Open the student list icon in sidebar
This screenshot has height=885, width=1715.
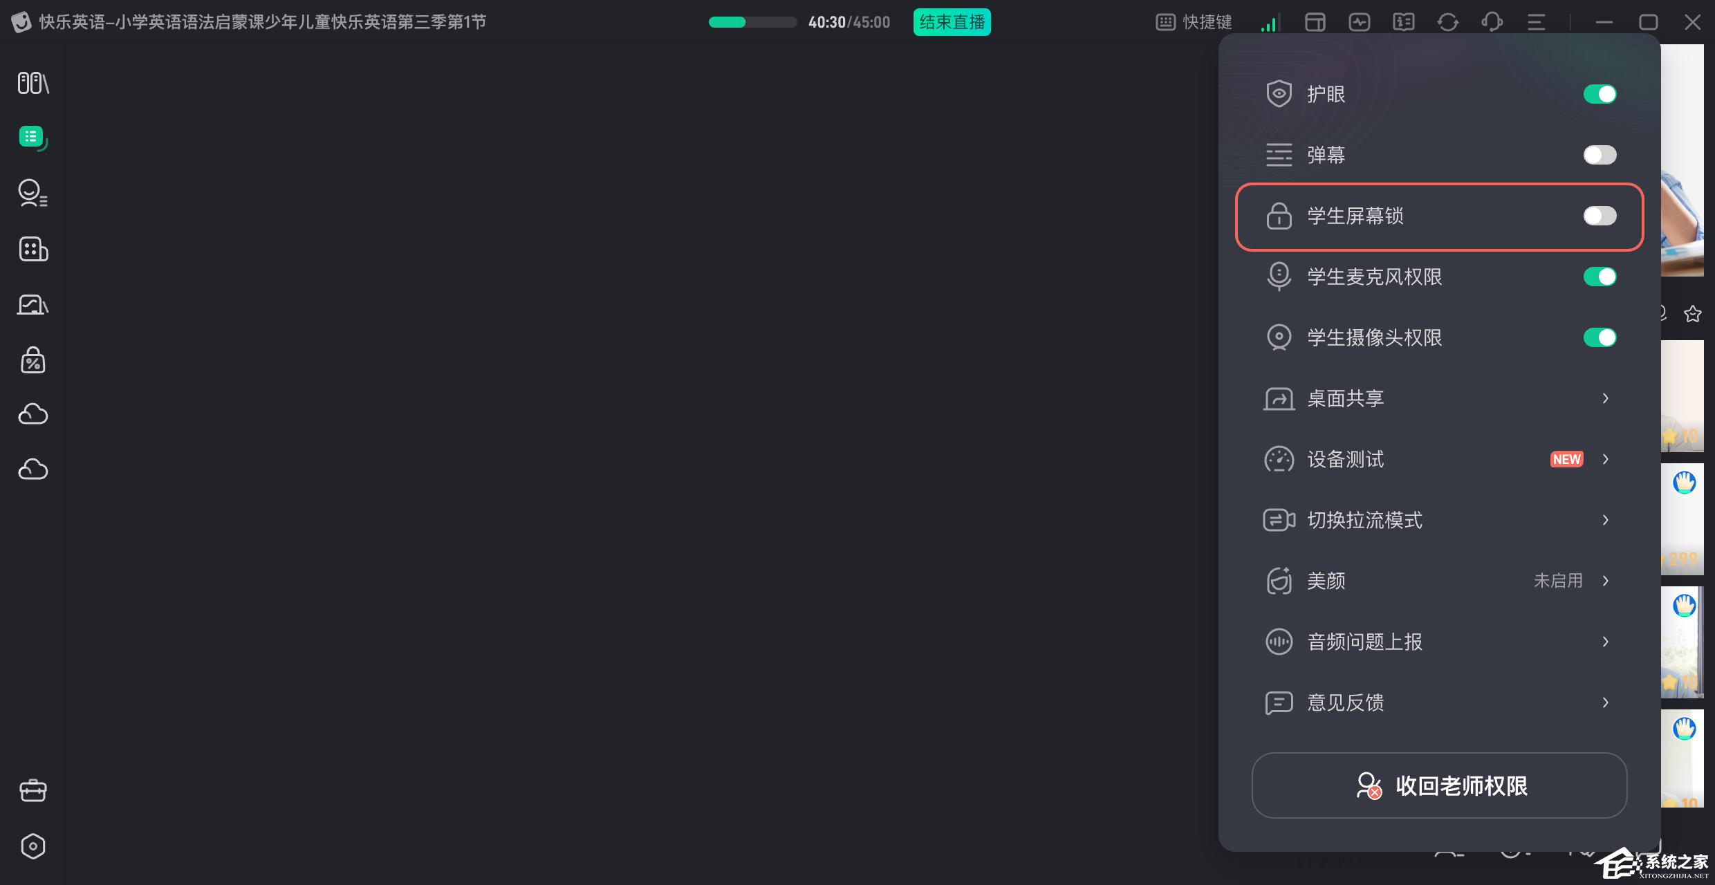pyautogui.click(x=33, y=193)
